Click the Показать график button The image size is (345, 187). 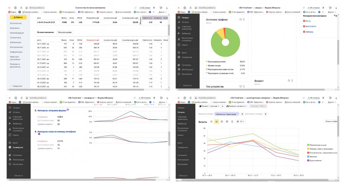tap(65, 32)
